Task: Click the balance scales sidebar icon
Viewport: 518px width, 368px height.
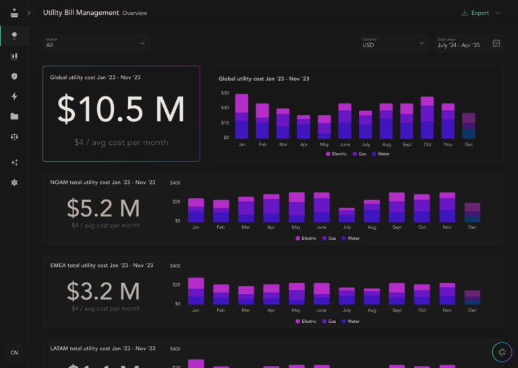Action: coord(14,136)
